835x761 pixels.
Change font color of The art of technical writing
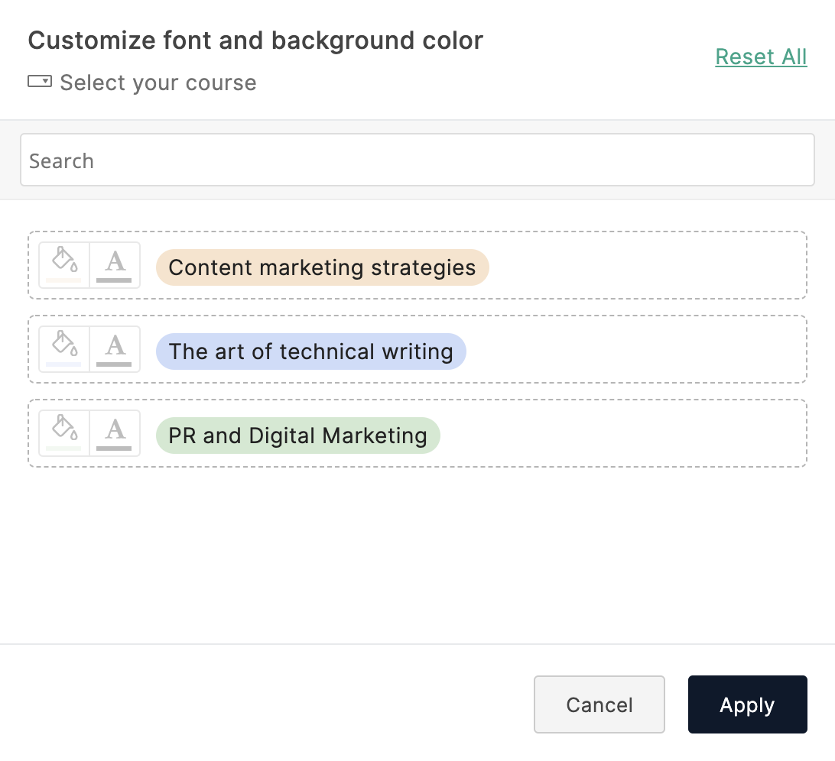point(115,348)
